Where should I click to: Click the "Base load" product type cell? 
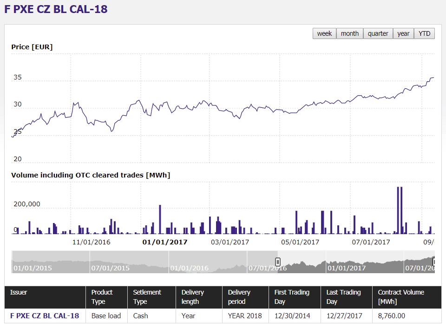click(106, 315)
